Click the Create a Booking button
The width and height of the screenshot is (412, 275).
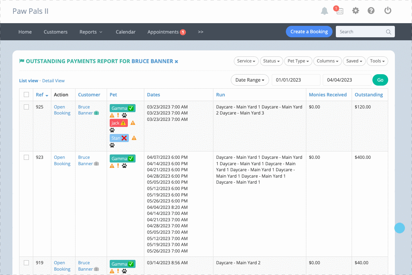[309, 32]
